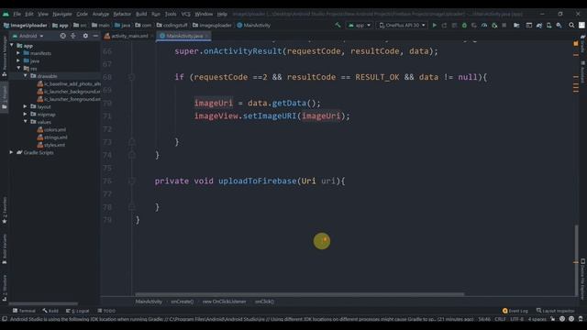Open the File menu
The image size is (587, 330).
(17, 14)
